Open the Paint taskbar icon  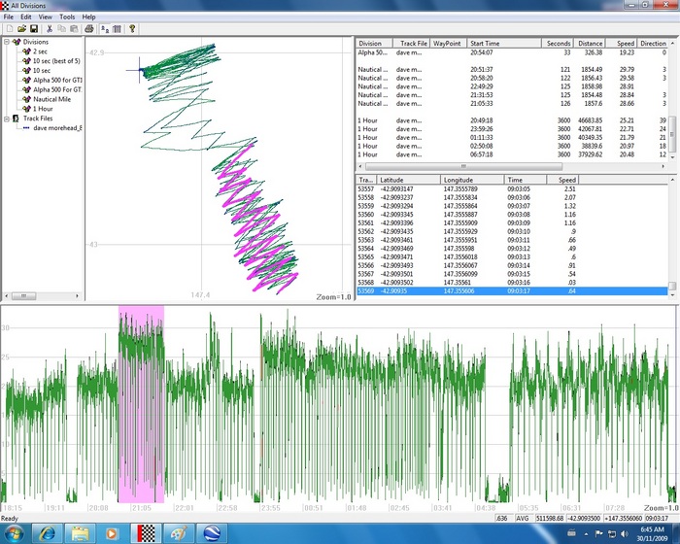(178, 533)
